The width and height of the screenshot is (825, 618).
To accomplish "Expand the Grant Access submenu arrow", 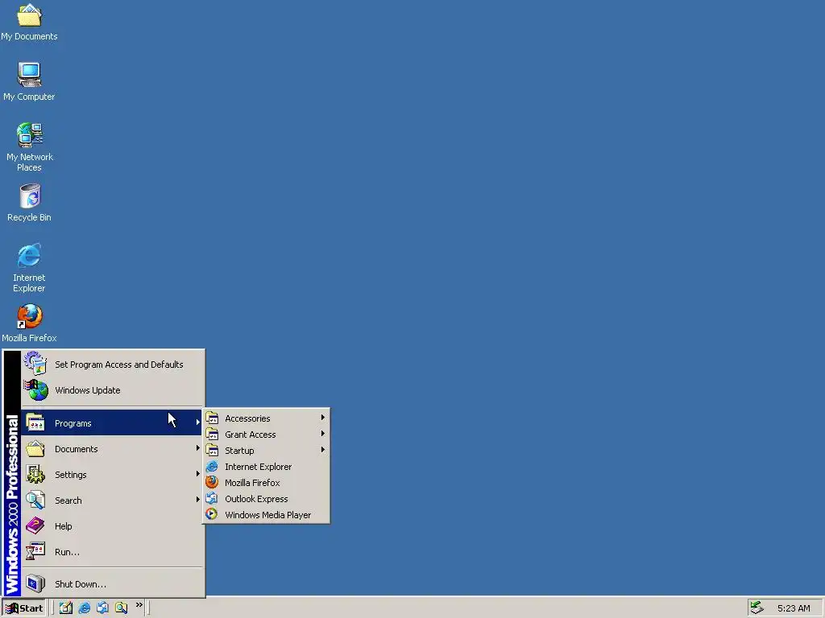I will pyautogui.click(x=322, y=434).
